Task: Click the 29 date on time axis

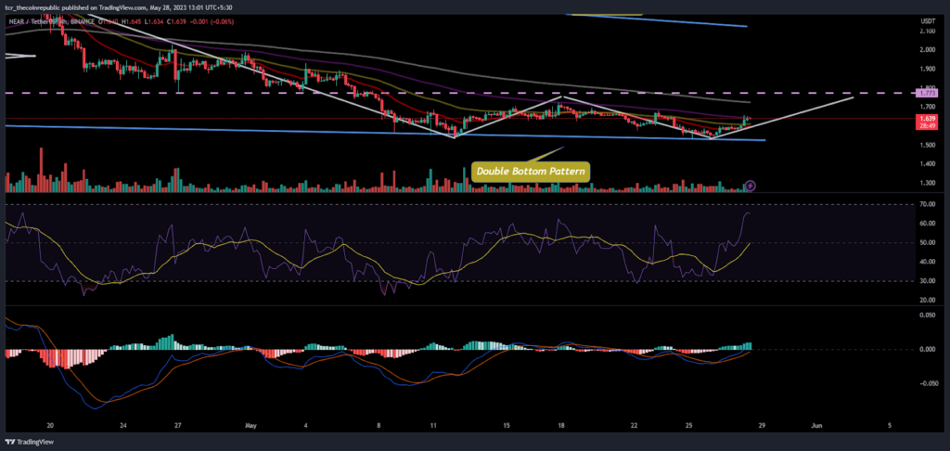Action: 763,425
